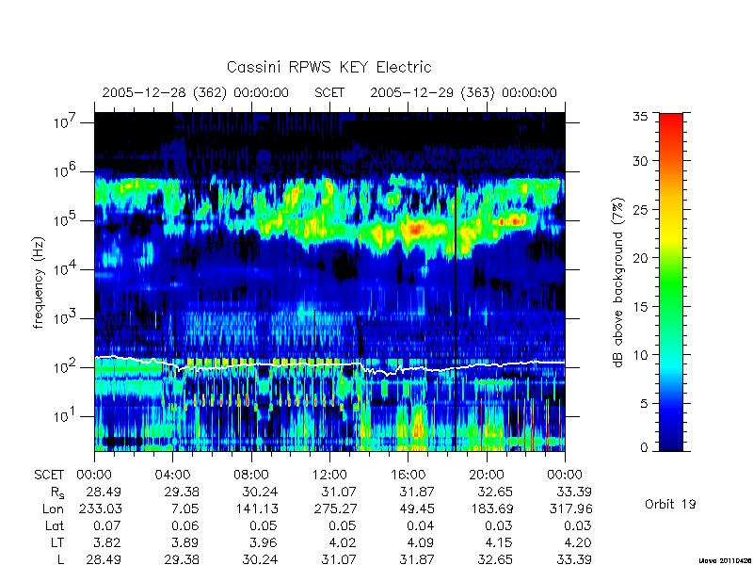Screen dimensions: 753x565
Task: Click the Lat row label
Action: [x=55, y=525]
